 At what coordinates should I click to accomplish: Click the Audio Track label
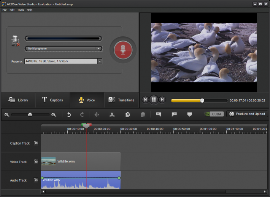pyautogui.click(x=18, y=180)
